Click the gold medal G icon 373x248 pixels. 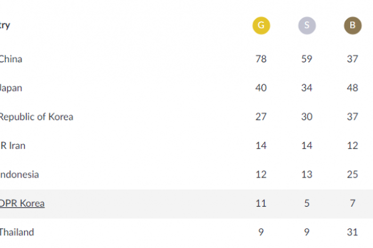pos(261,26)
